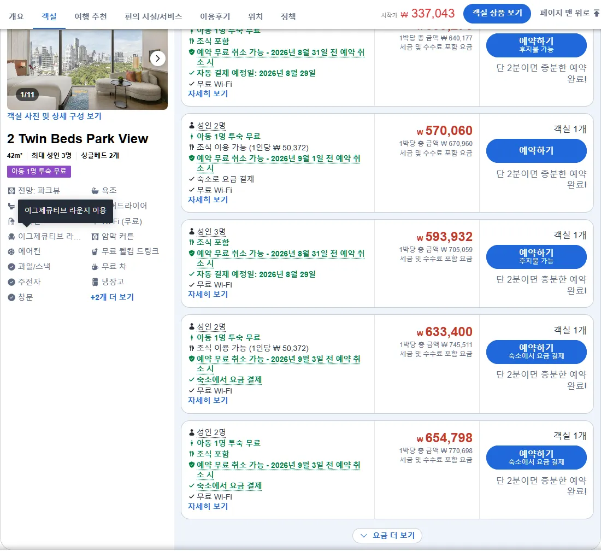Select the 위치 tab
Screen dimensions: 601x551
pos(255,16)
